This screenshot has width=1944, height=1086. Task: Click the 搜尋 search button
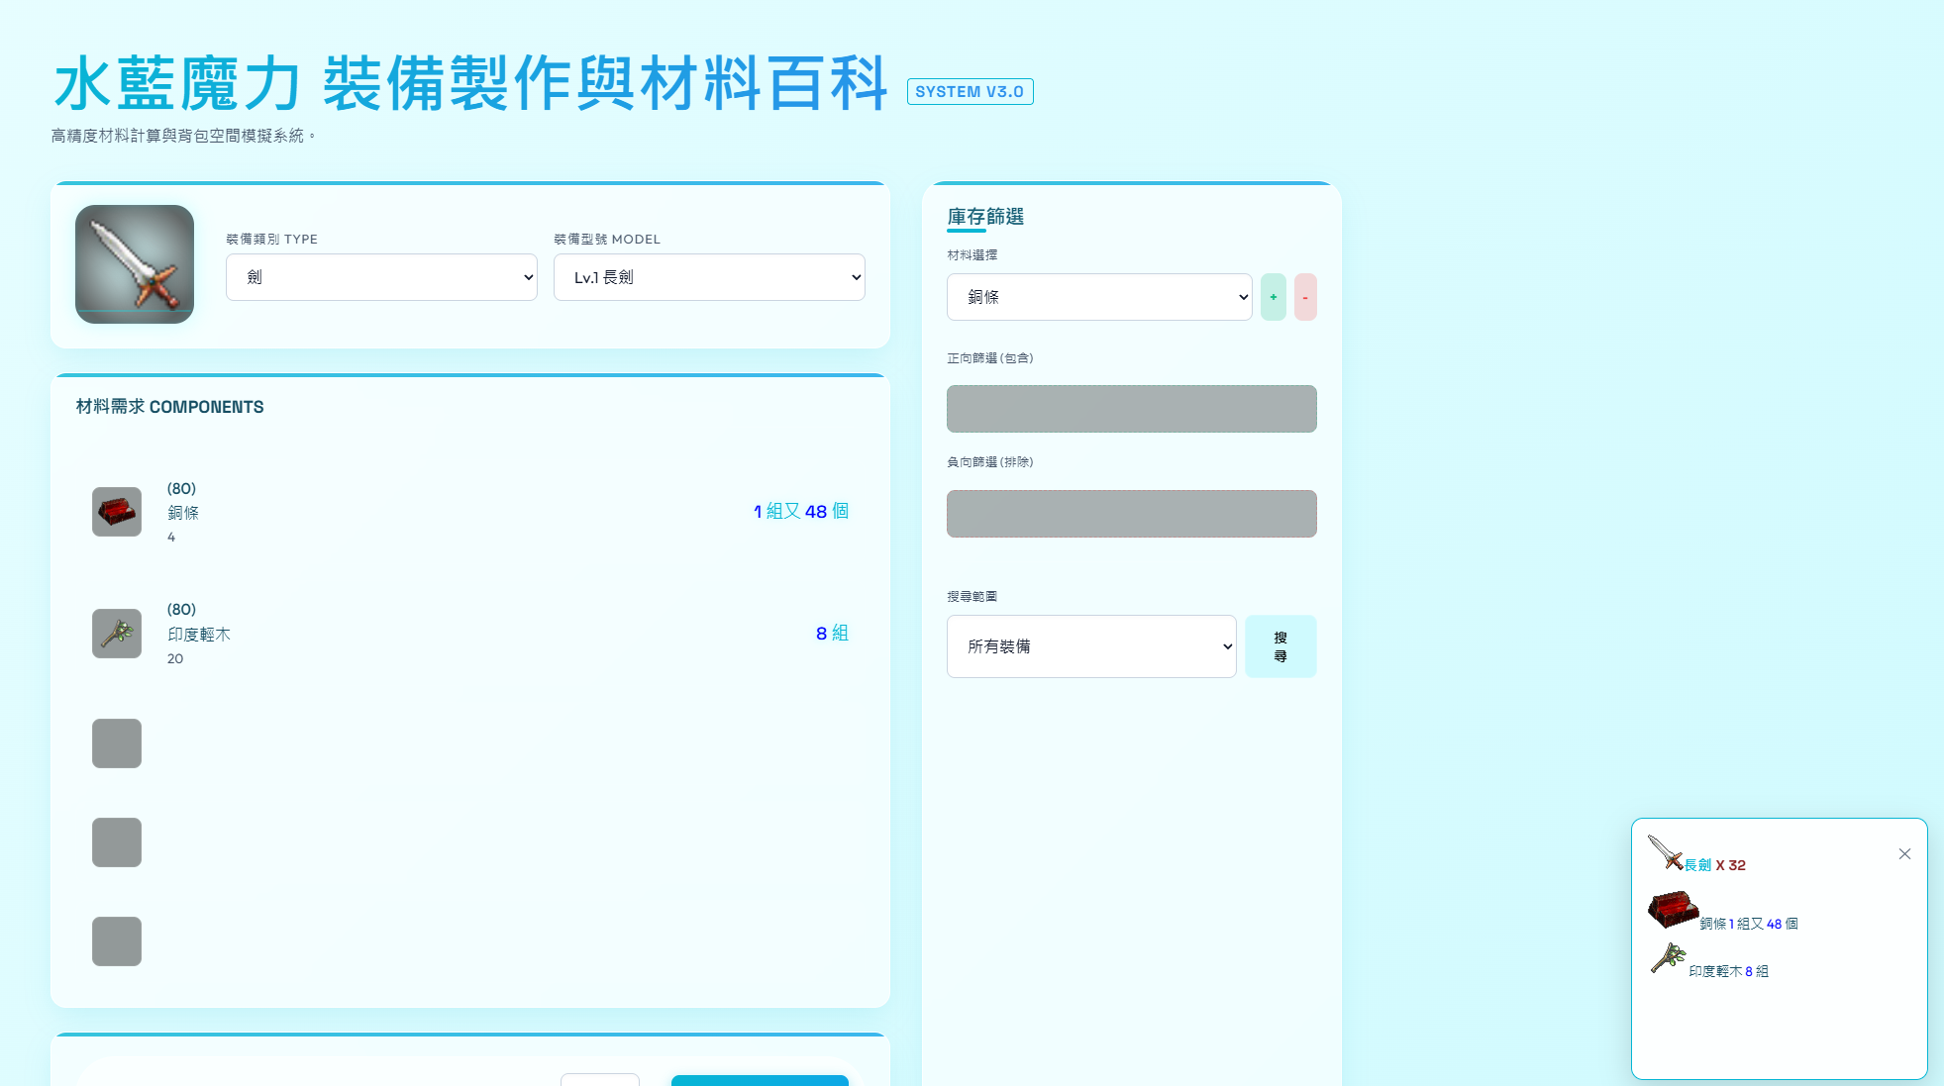point(1280,646)
